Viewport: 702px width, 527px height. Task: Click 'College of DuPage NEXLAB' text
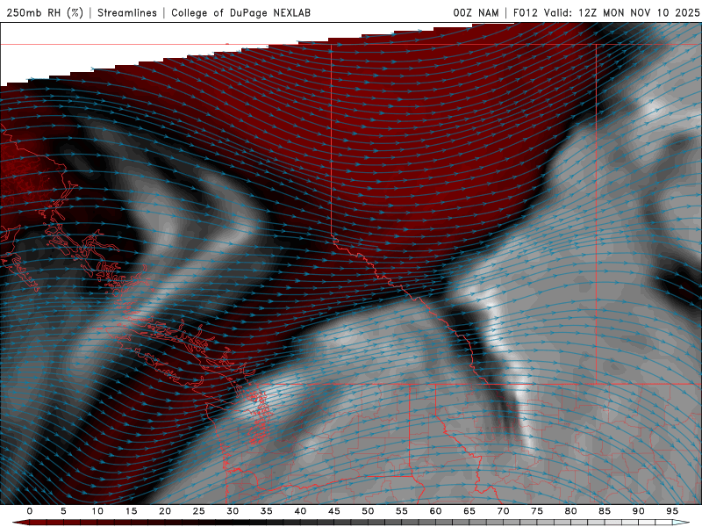click(240, 13)
